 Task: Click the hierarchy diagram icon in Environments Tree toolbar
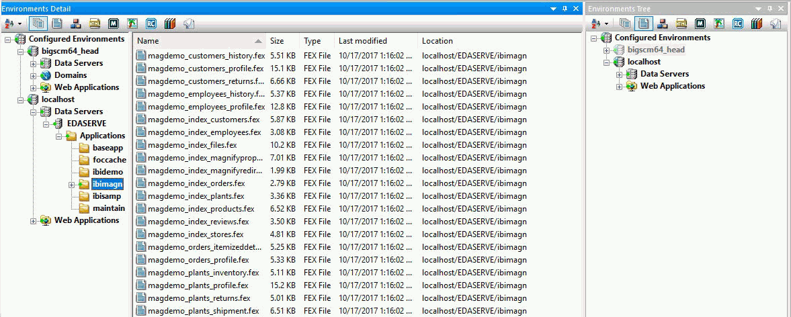663,24
